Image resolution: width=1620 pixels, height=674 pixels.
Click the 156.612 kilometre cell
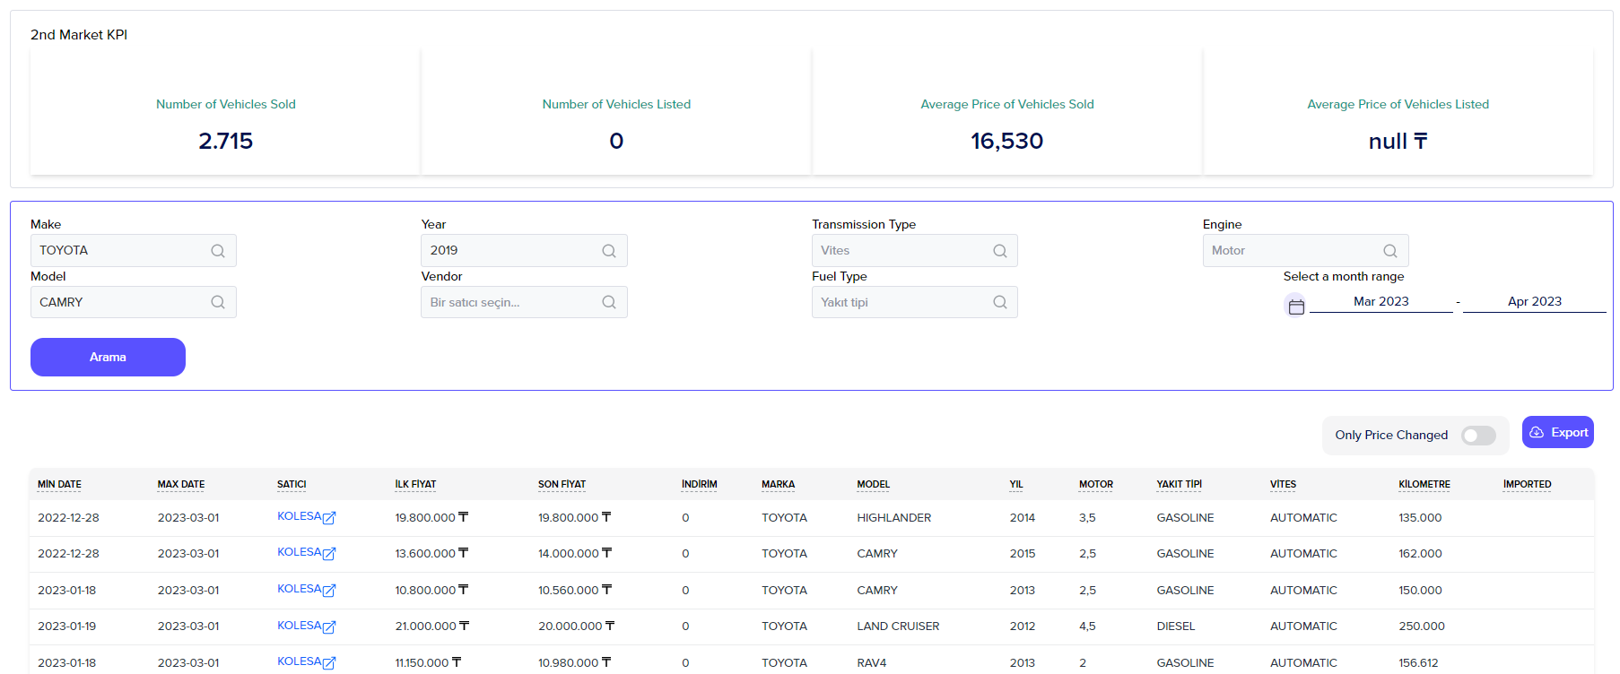(x=1418, y=663)
